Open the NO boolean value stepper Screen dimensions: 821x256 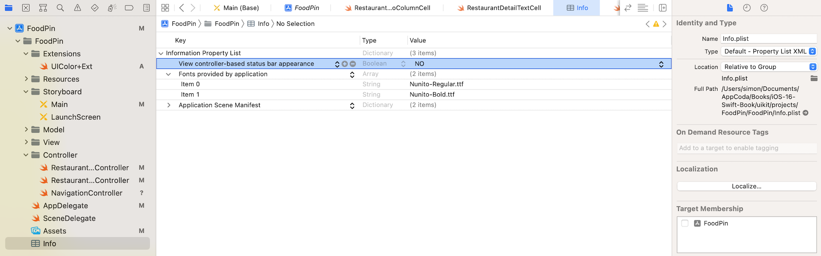pyautogui.click(x=661, y=64)
